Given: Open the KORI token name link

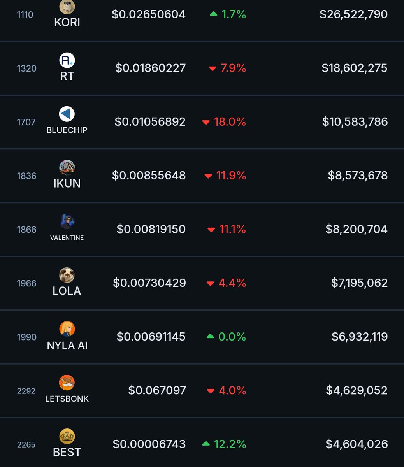Looking at the screenshot, I should pyautogui.click(x=67, y=22).
